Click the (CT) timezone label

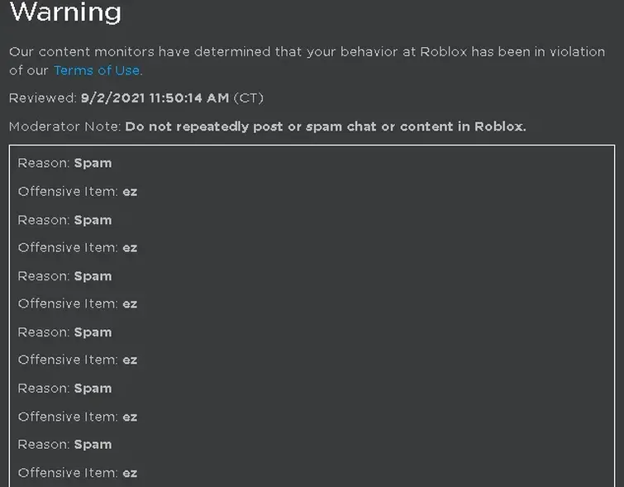249,98
